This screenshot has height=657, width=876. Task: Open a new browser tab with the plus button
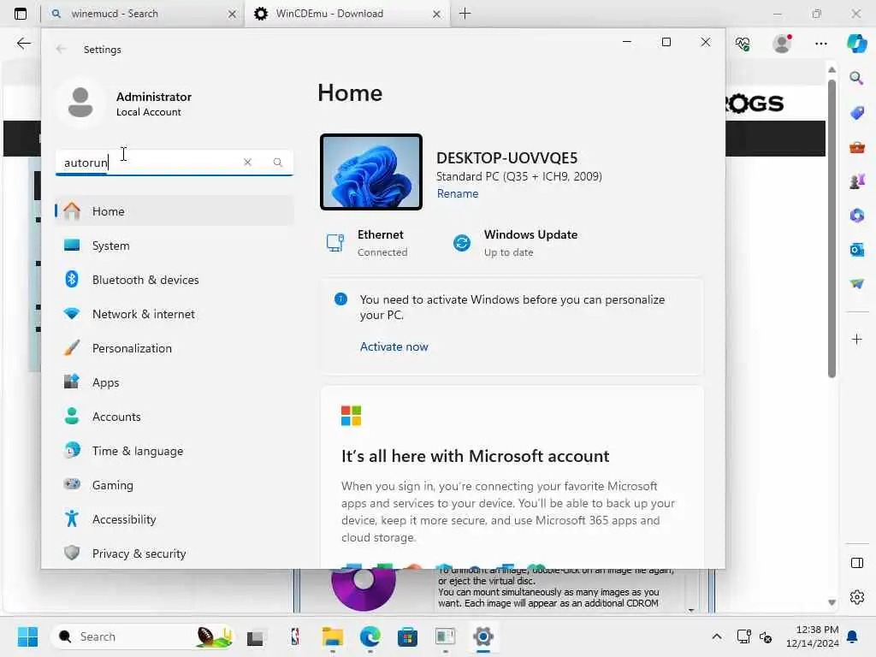point(465,14)
